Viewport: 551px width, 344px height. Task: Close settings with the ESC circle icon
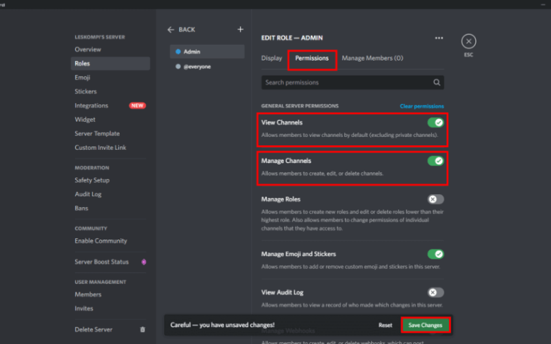click(469, 41)
